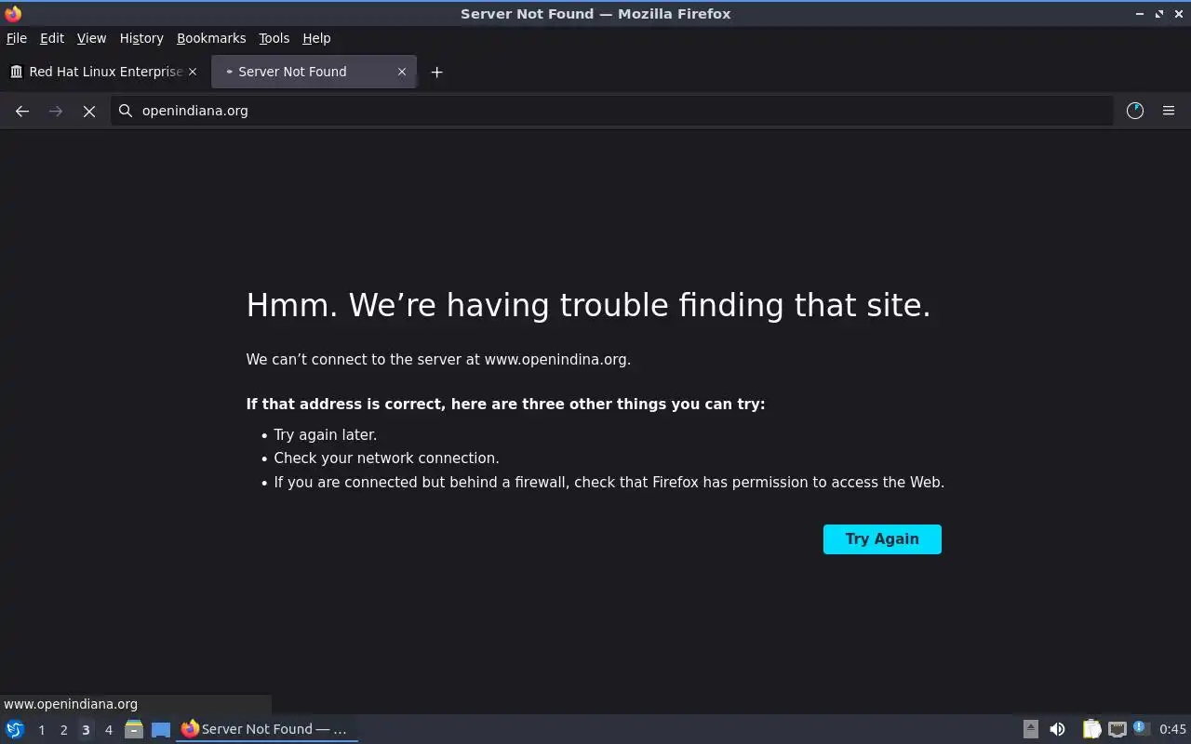Open the Edit menu

[52, 38]
